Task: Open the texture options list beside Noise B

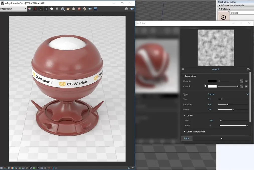Action: point(183,69)
